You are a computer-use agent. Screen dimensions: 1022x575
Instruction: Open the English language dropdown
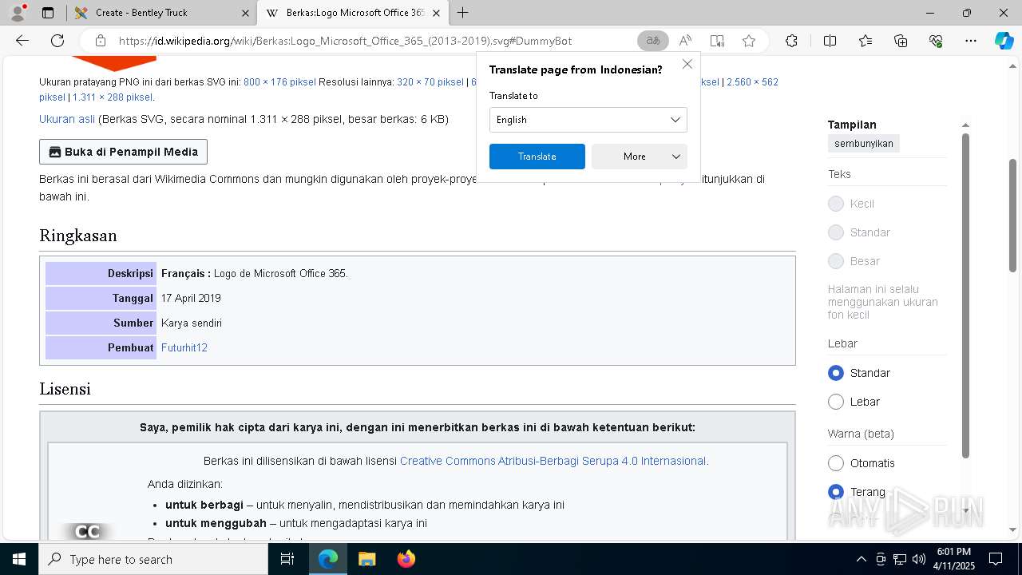pyautogui.click(x=588, y=120)
